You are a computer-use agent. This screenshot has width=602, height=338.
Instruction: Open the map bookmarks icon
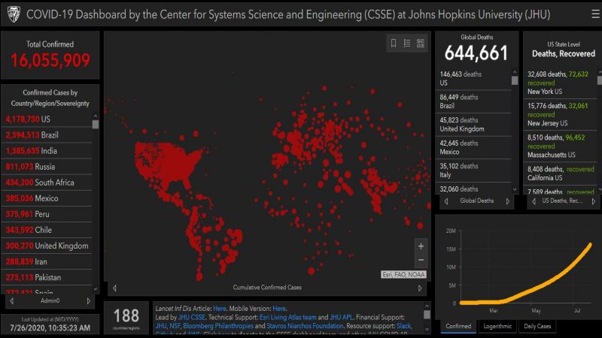tap(394, 44)
